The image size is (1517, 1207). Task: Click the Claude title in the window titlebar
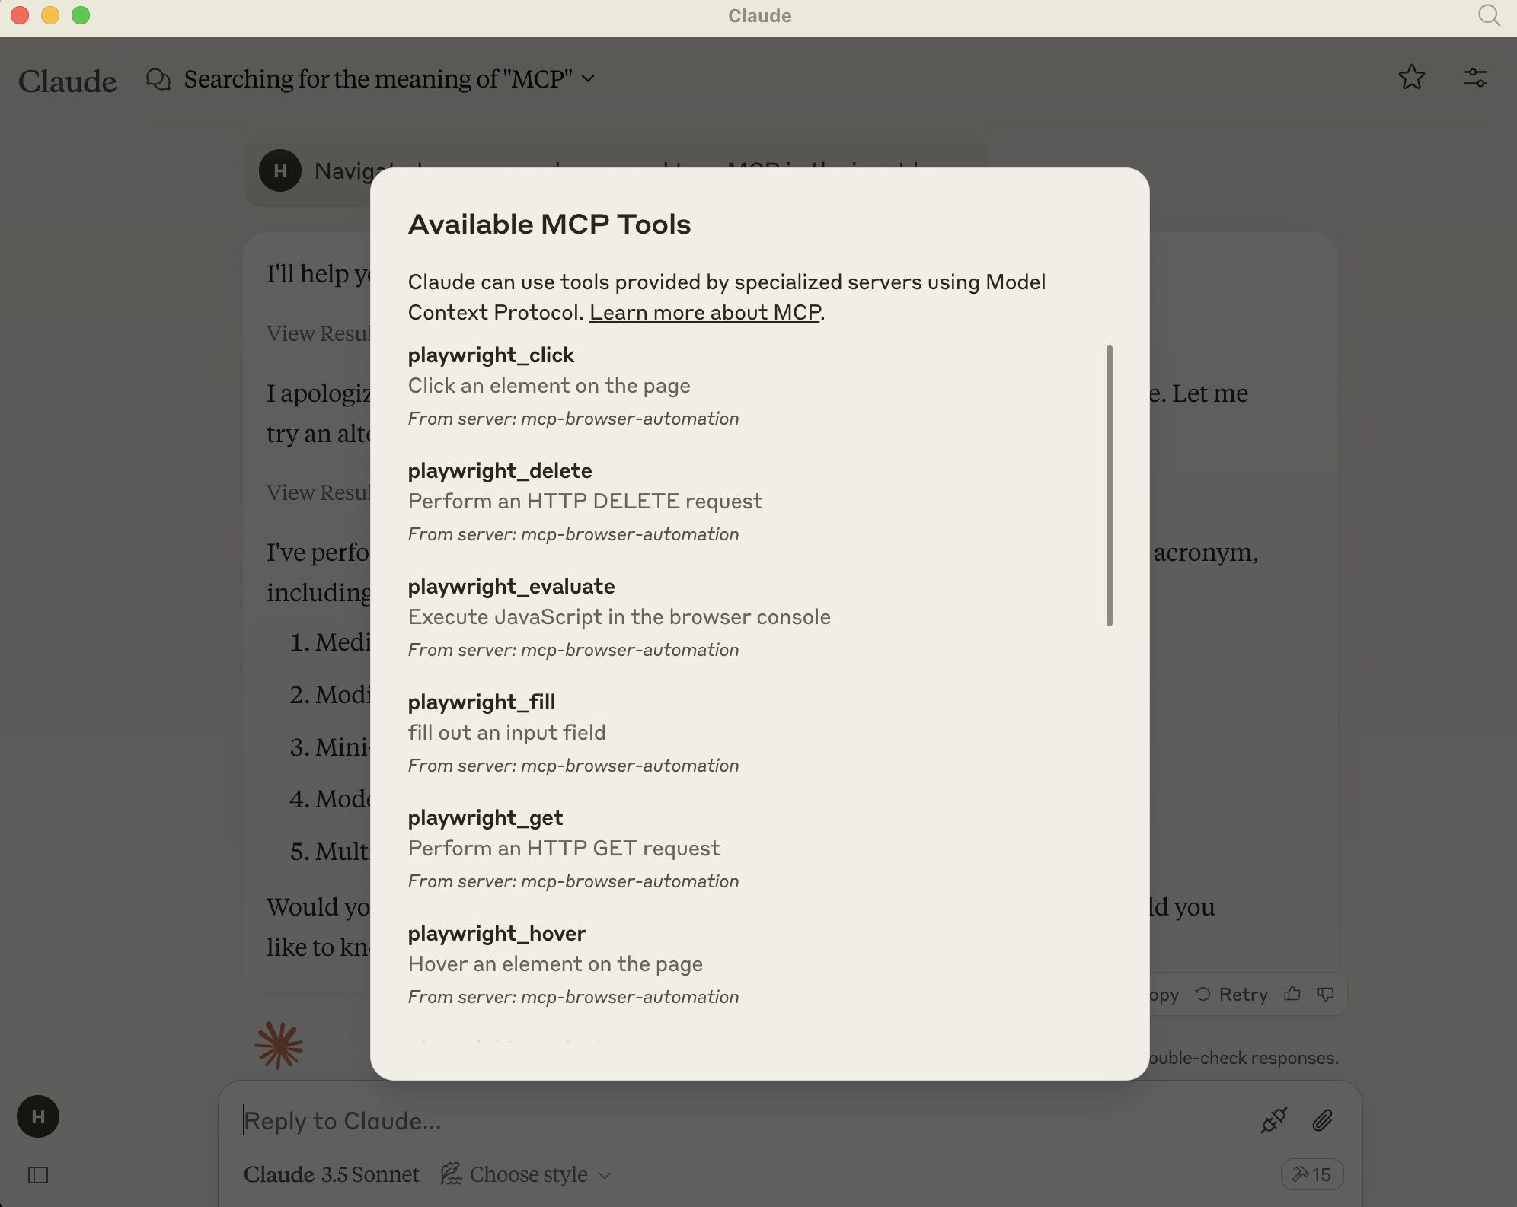(758, 15)
